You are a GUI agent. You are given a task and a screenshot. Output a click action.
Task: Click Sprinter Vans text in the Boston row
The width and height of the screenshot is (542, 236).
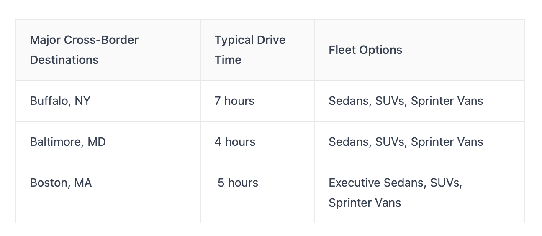(365, 203)
